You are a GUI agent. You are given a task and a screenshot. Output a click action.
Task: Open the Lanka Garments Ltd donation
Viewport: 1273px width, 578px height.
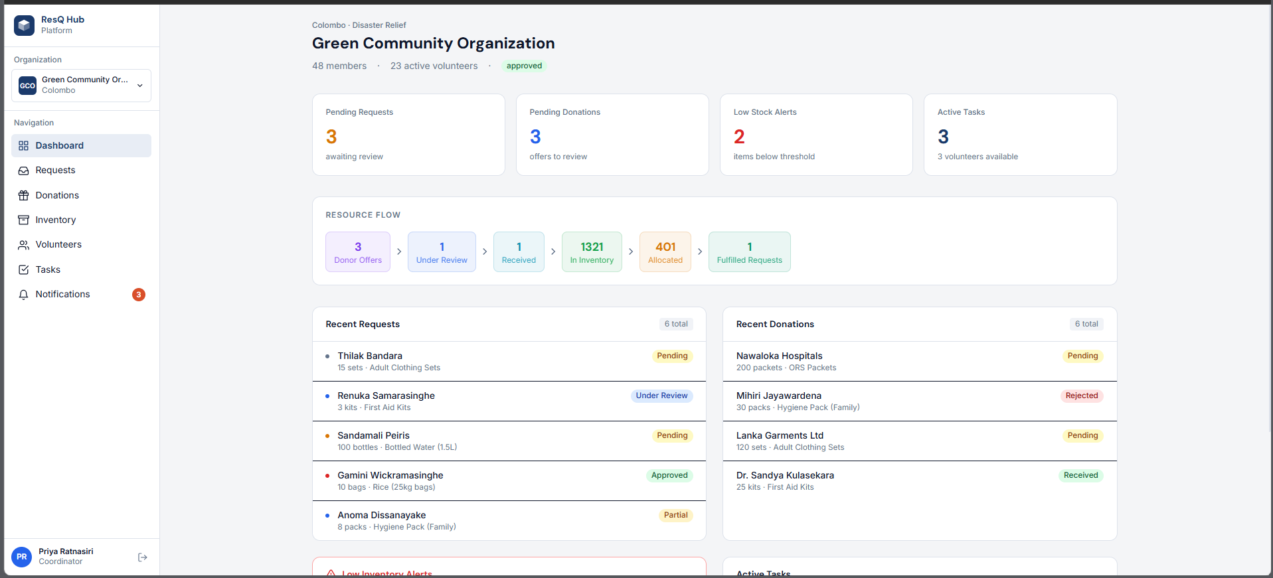point(920,441)
